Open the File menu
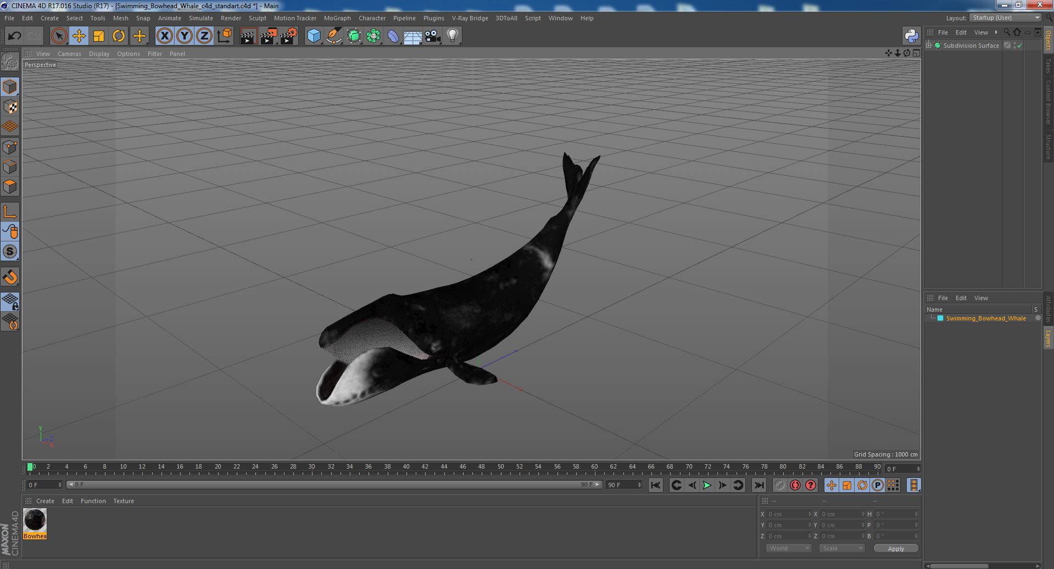Viewport: 1054px width, 569px height. pyautogui.click(x=9, y=18)
